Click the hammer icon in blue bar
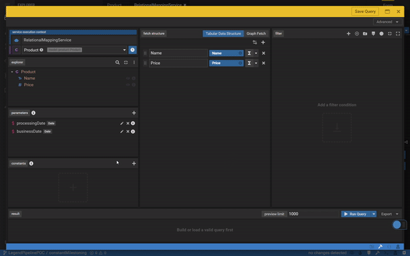Image resolution: width=410 pixels, height=256 pixels. pyautogui.click(x=380, y=246)
